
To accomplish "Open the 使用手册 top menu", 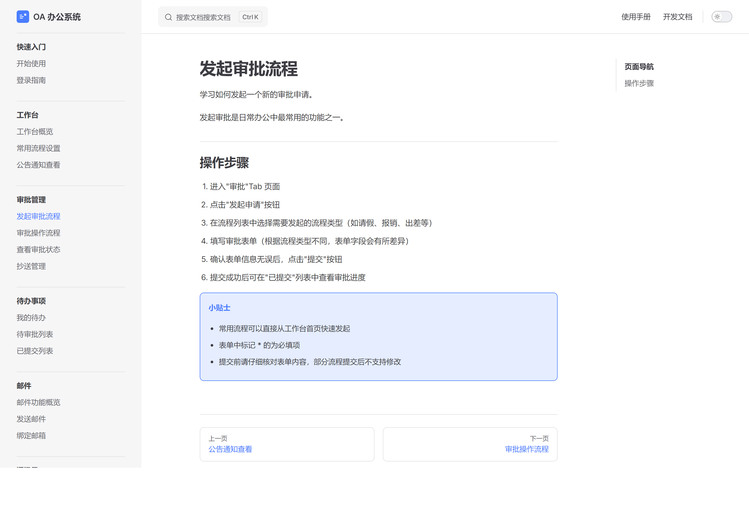I will pos(636,17).
